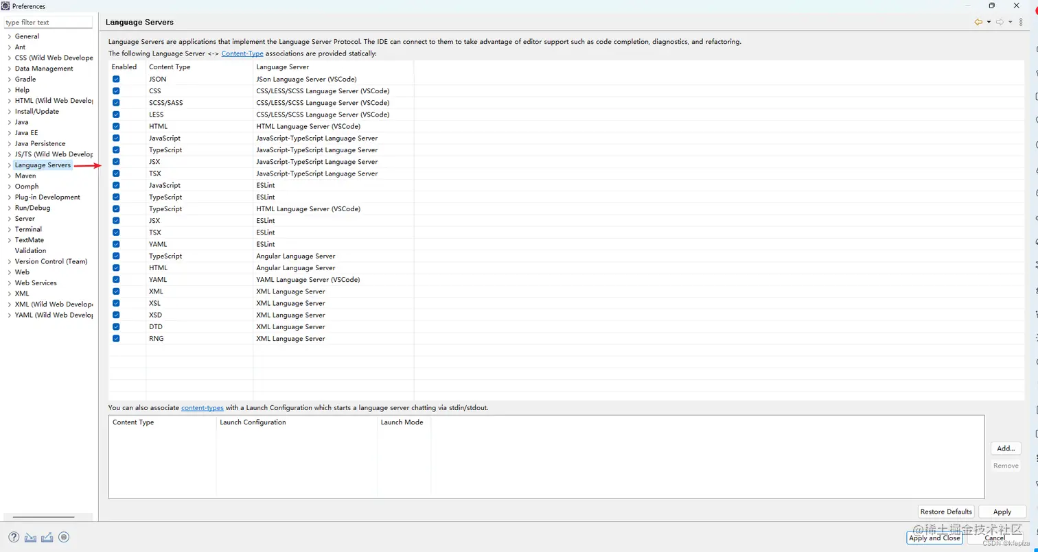The image size is (1038, 552).
Task: Expand the General tree node arrow
Action: [9, 36]
